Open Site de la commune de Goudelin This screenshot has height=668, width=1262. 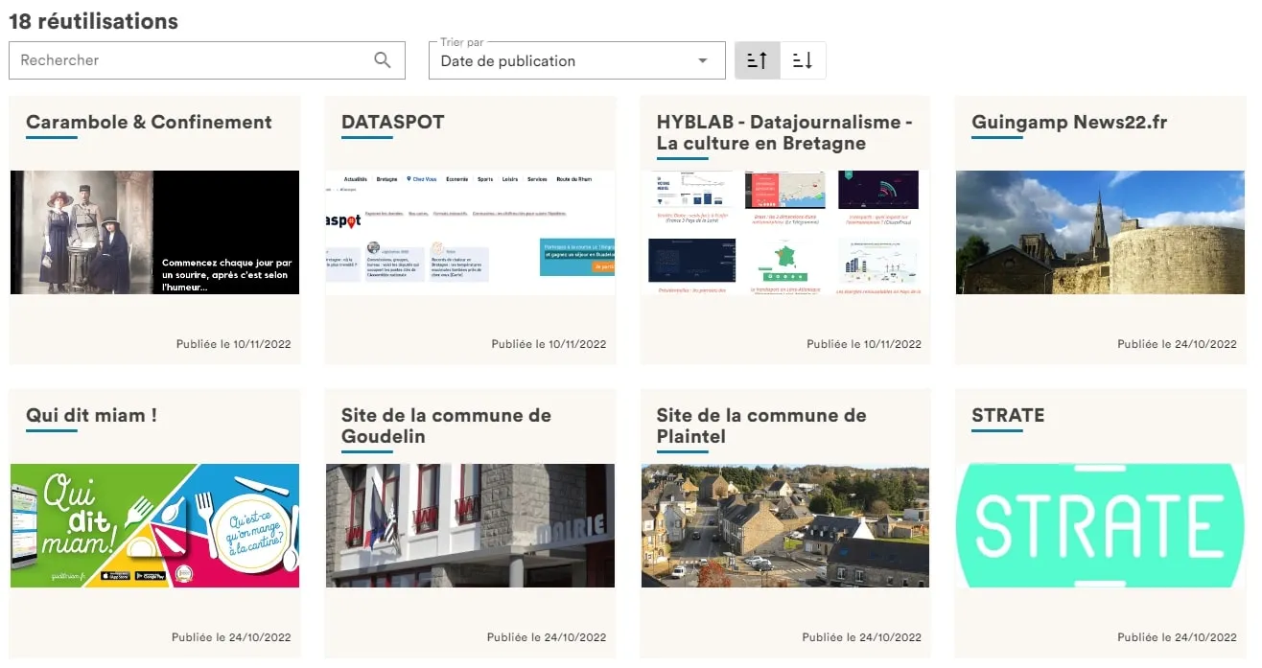coord(446,426)
